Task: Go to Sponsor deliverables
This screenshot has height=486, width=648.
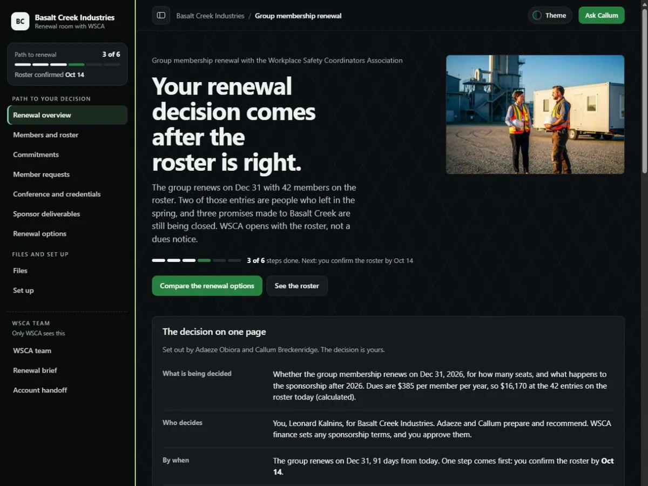Action: pos(67,214)
